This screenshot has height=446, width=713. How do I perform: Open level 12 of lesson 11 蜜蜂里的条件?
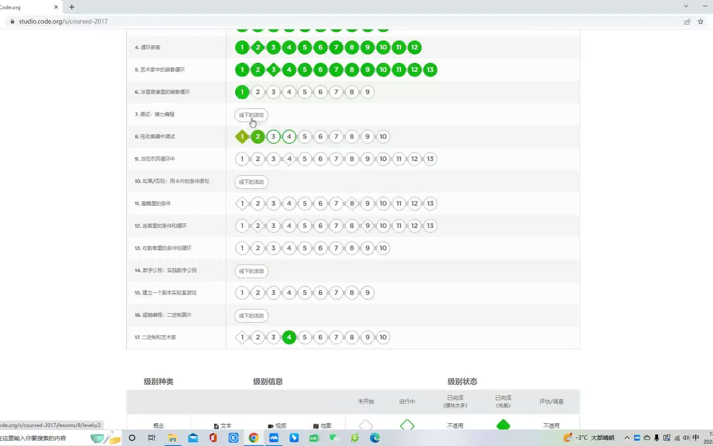(415, 204)
